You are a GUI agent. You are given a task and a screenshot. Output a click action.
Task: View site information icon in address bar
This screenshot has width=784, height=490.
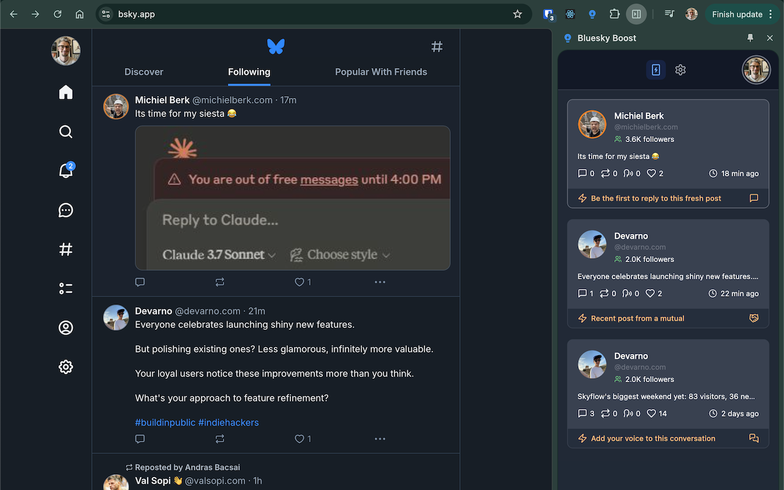106,14
